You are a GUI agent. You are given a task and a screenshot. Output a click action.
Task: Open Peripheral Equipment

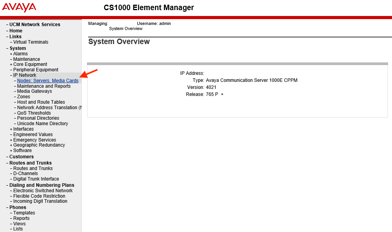coord(36,70)
